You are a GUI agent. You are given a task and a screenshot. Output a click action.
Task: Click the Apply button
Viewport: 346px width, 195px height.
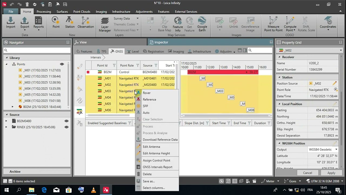coord(331,173)
